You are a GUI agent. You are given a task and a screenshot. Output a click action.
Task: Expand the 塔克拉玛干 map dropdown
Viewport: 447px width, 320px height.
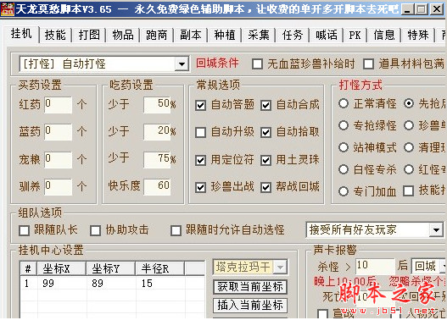coord(280,267)
